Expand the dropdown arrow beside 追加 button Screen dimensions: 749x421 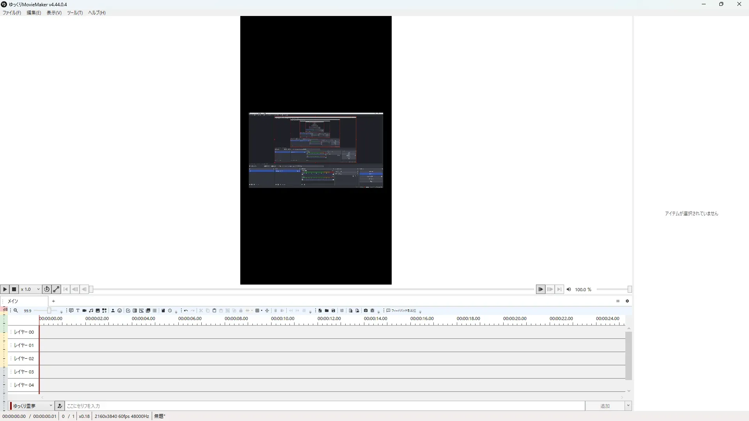(628, 406)
